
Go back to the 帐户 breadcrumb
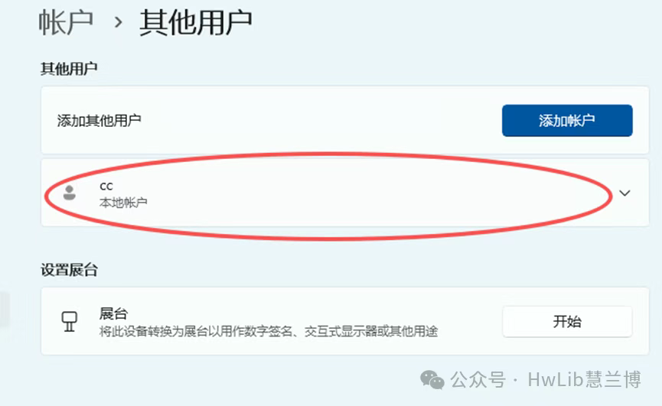coord(66,22)
